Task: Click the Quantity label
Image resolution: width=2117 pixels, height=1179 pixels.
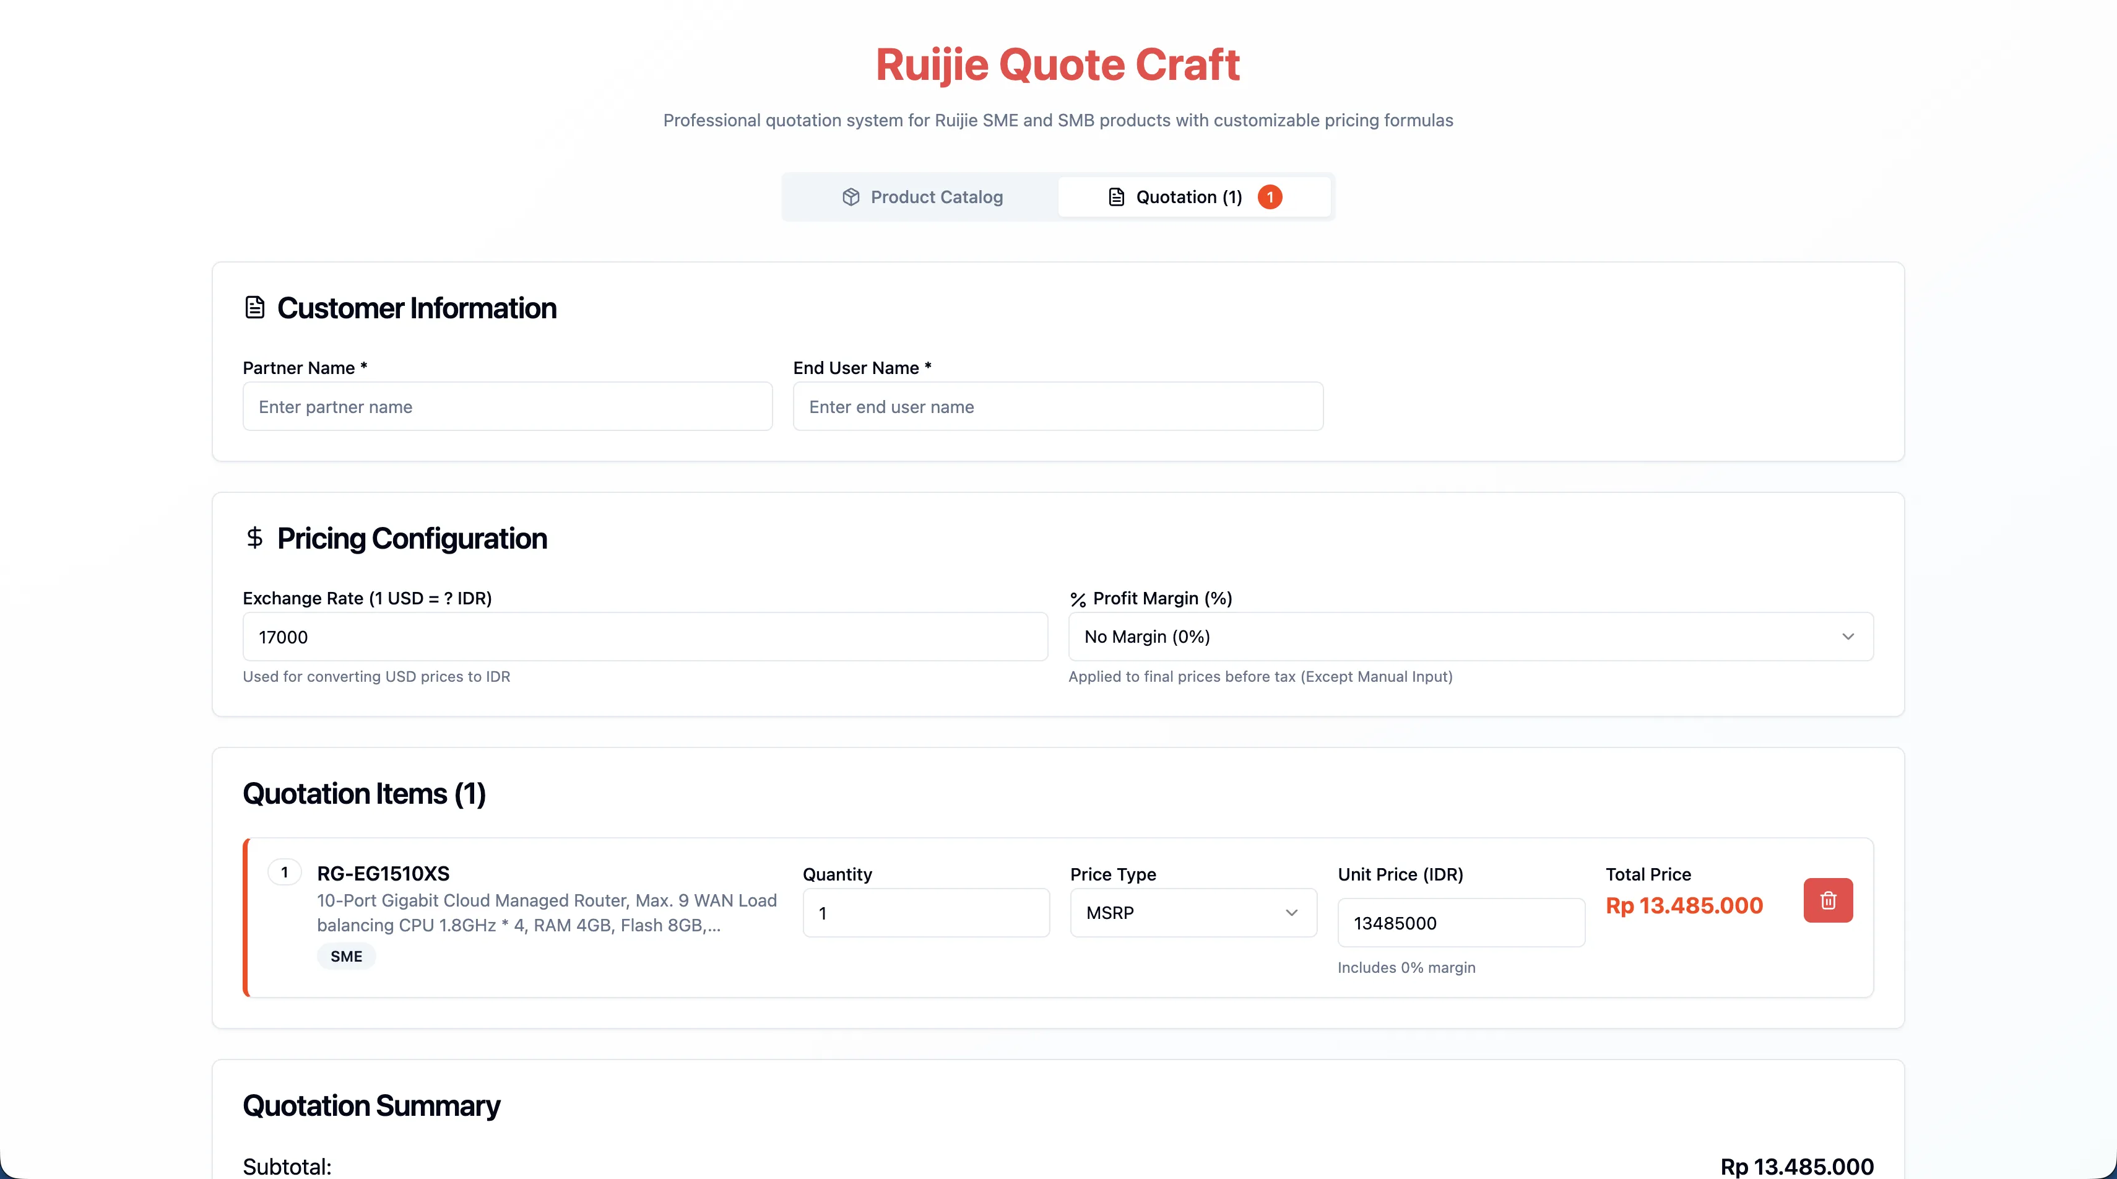Action: (x=838, y=874)
